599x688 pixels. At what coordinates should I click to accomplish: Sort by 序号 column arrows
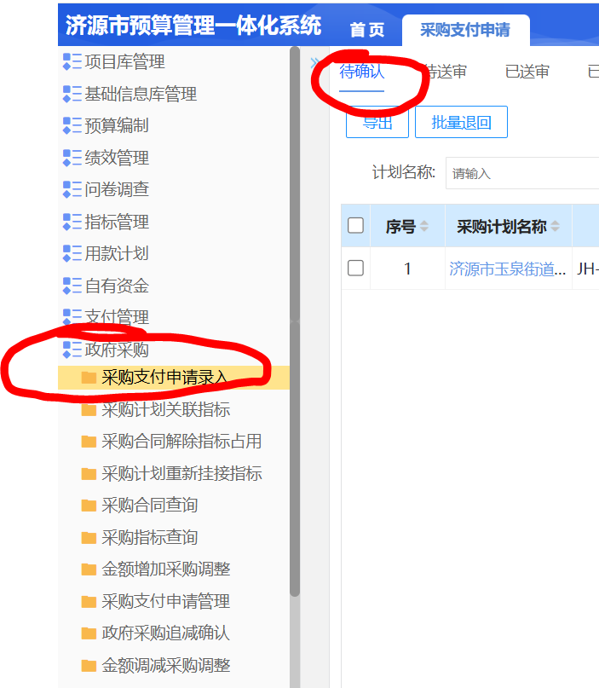(424, 227)
